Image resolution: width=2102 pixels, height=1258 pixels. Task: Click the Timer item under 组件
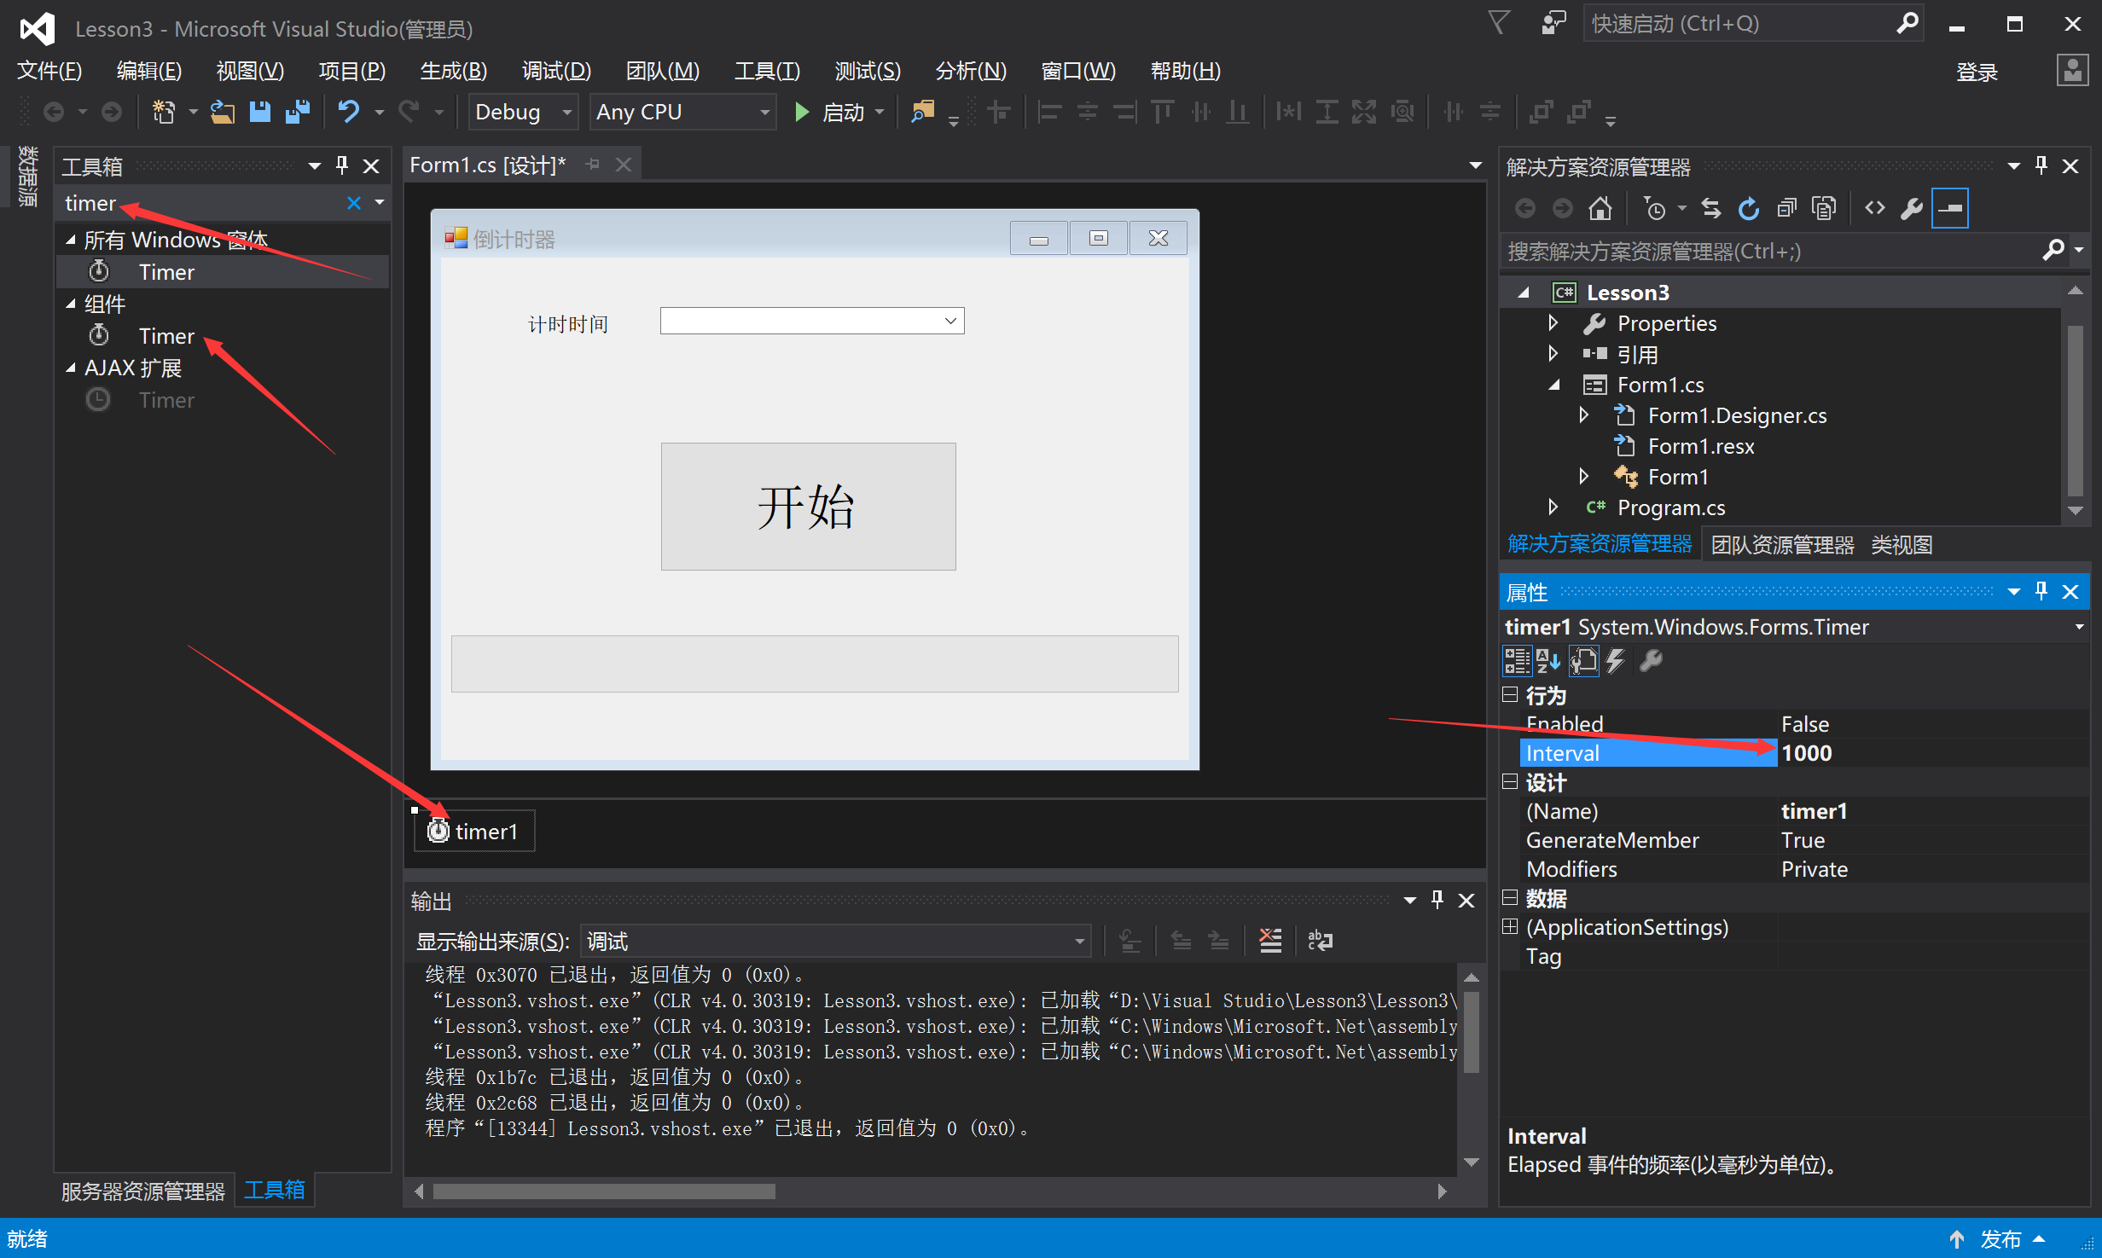click(166, 336)
